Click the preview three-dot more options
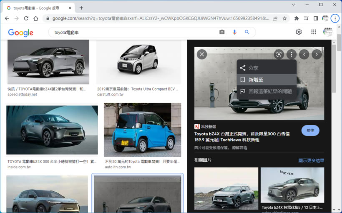Viewport: 342px width, 213px height. tap(292, 54)
